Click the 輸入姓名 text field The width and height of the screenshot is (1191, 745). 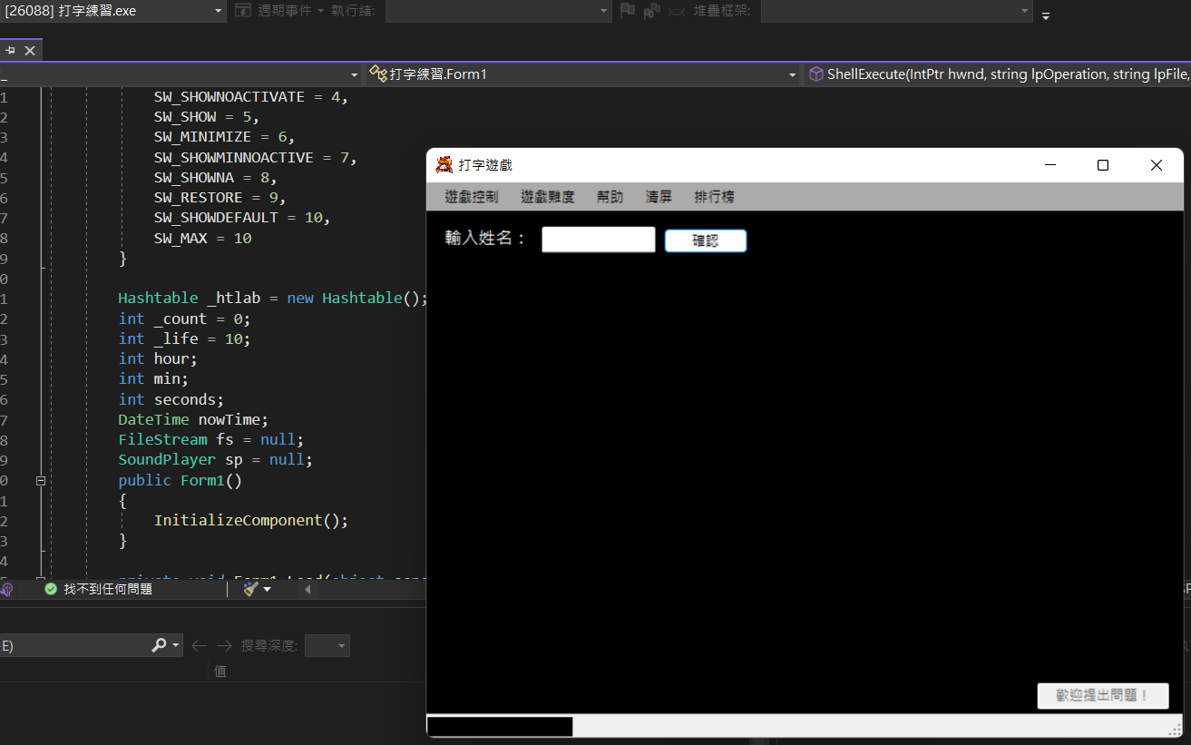(599, 240)
